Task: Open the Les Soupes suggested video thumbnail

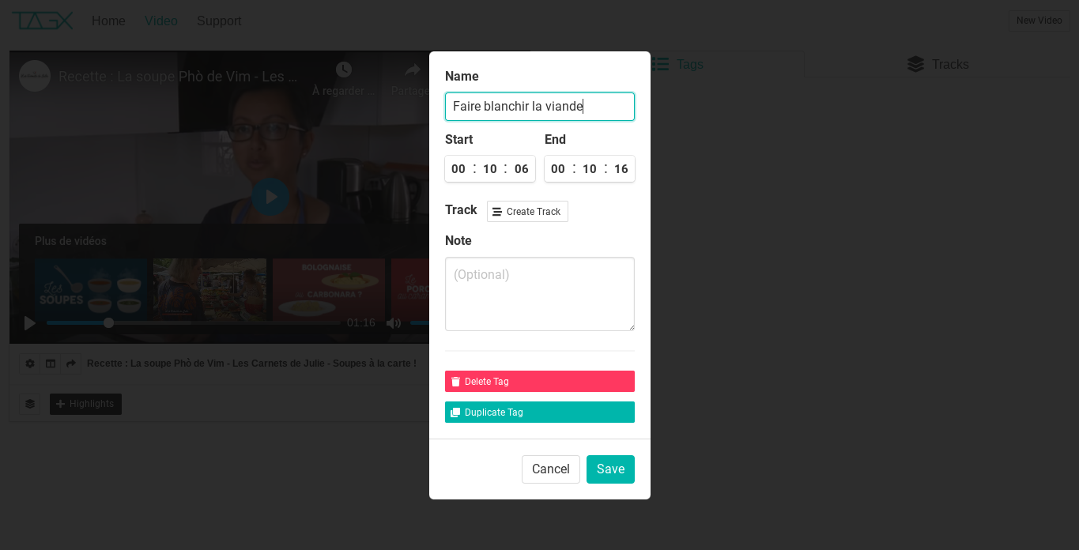Action: 91,289
